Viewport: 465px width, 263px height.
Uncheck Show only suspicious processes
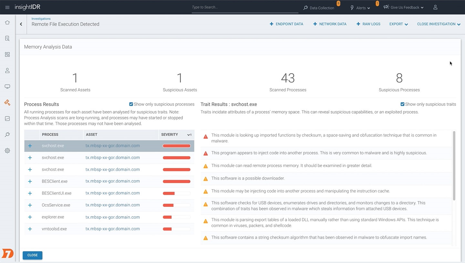pos(131,104)
